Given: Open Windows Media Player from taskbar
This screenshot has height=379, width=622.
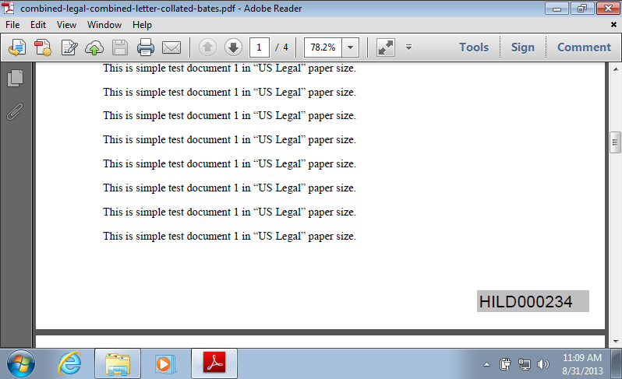Looking at the screenshot, I should 165,363.
